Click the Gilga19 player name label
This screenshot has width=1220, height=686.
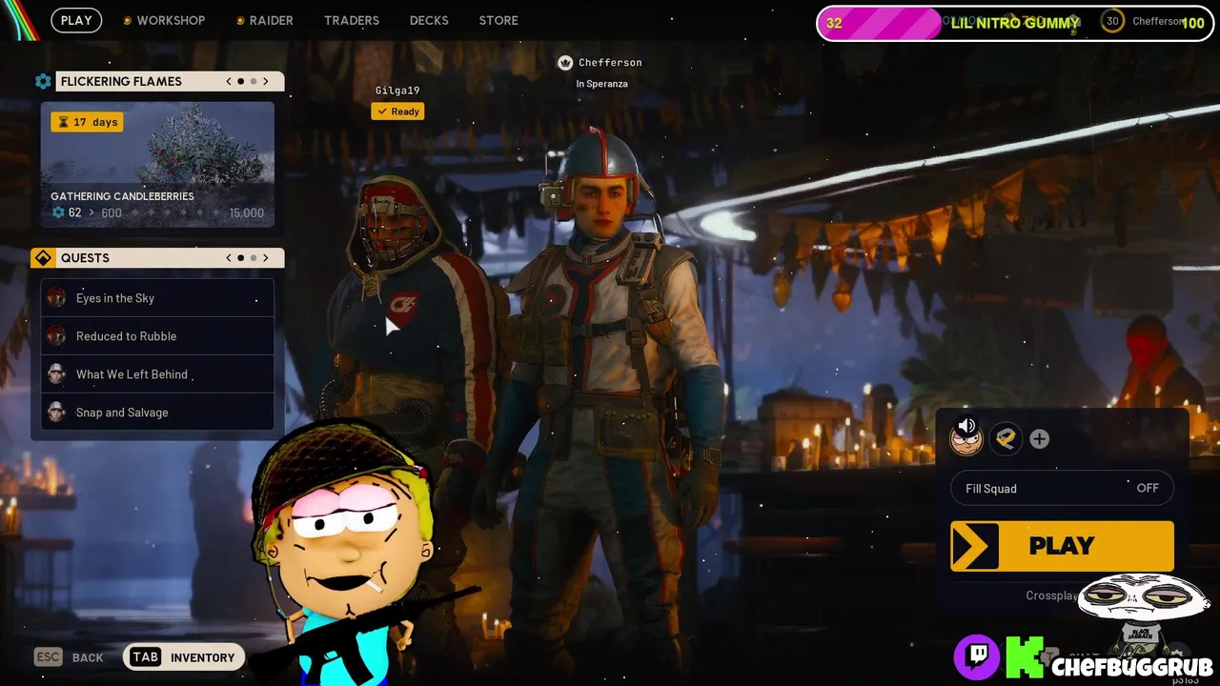[397, 91]
